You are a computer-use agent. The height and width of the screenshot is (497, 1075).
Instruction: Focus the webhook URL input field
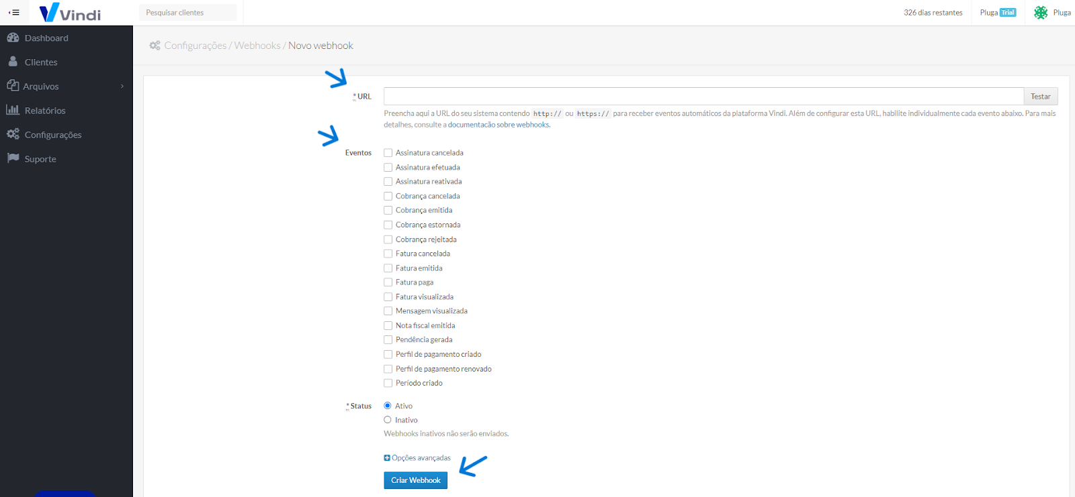click(703, 97)
